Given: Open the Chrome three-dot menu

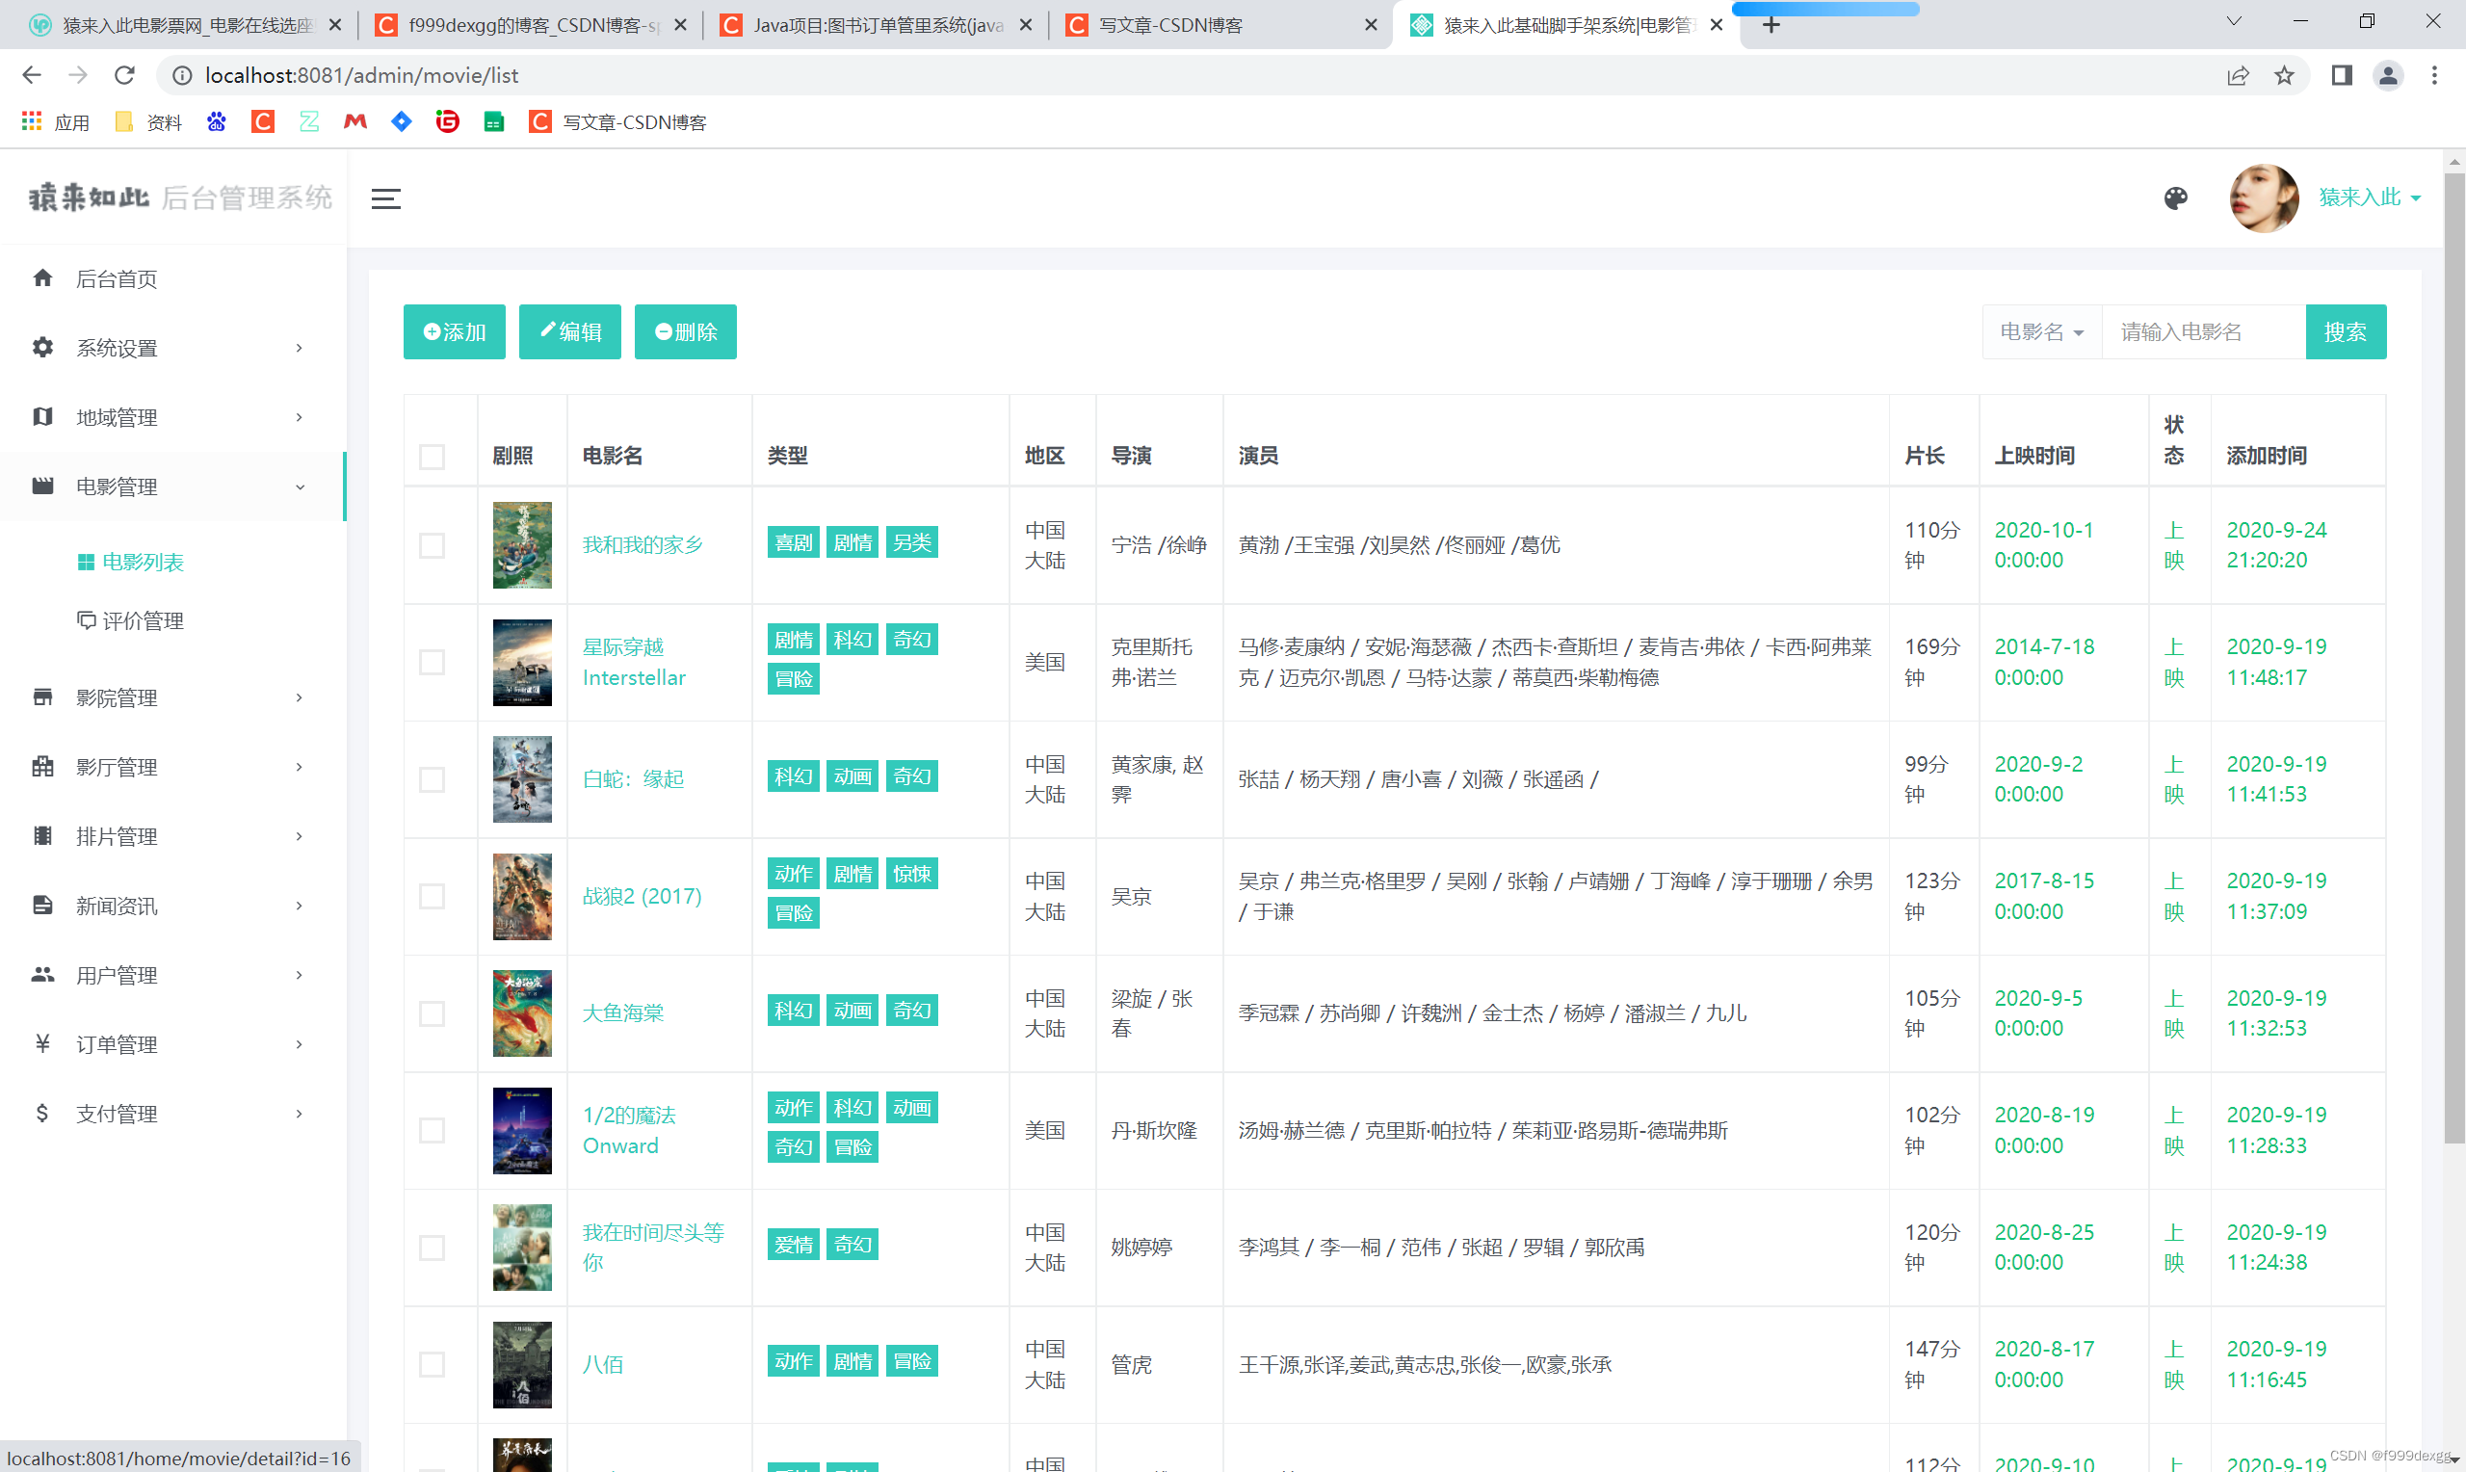Looking at the screenshot, I should click(2434, 75).
